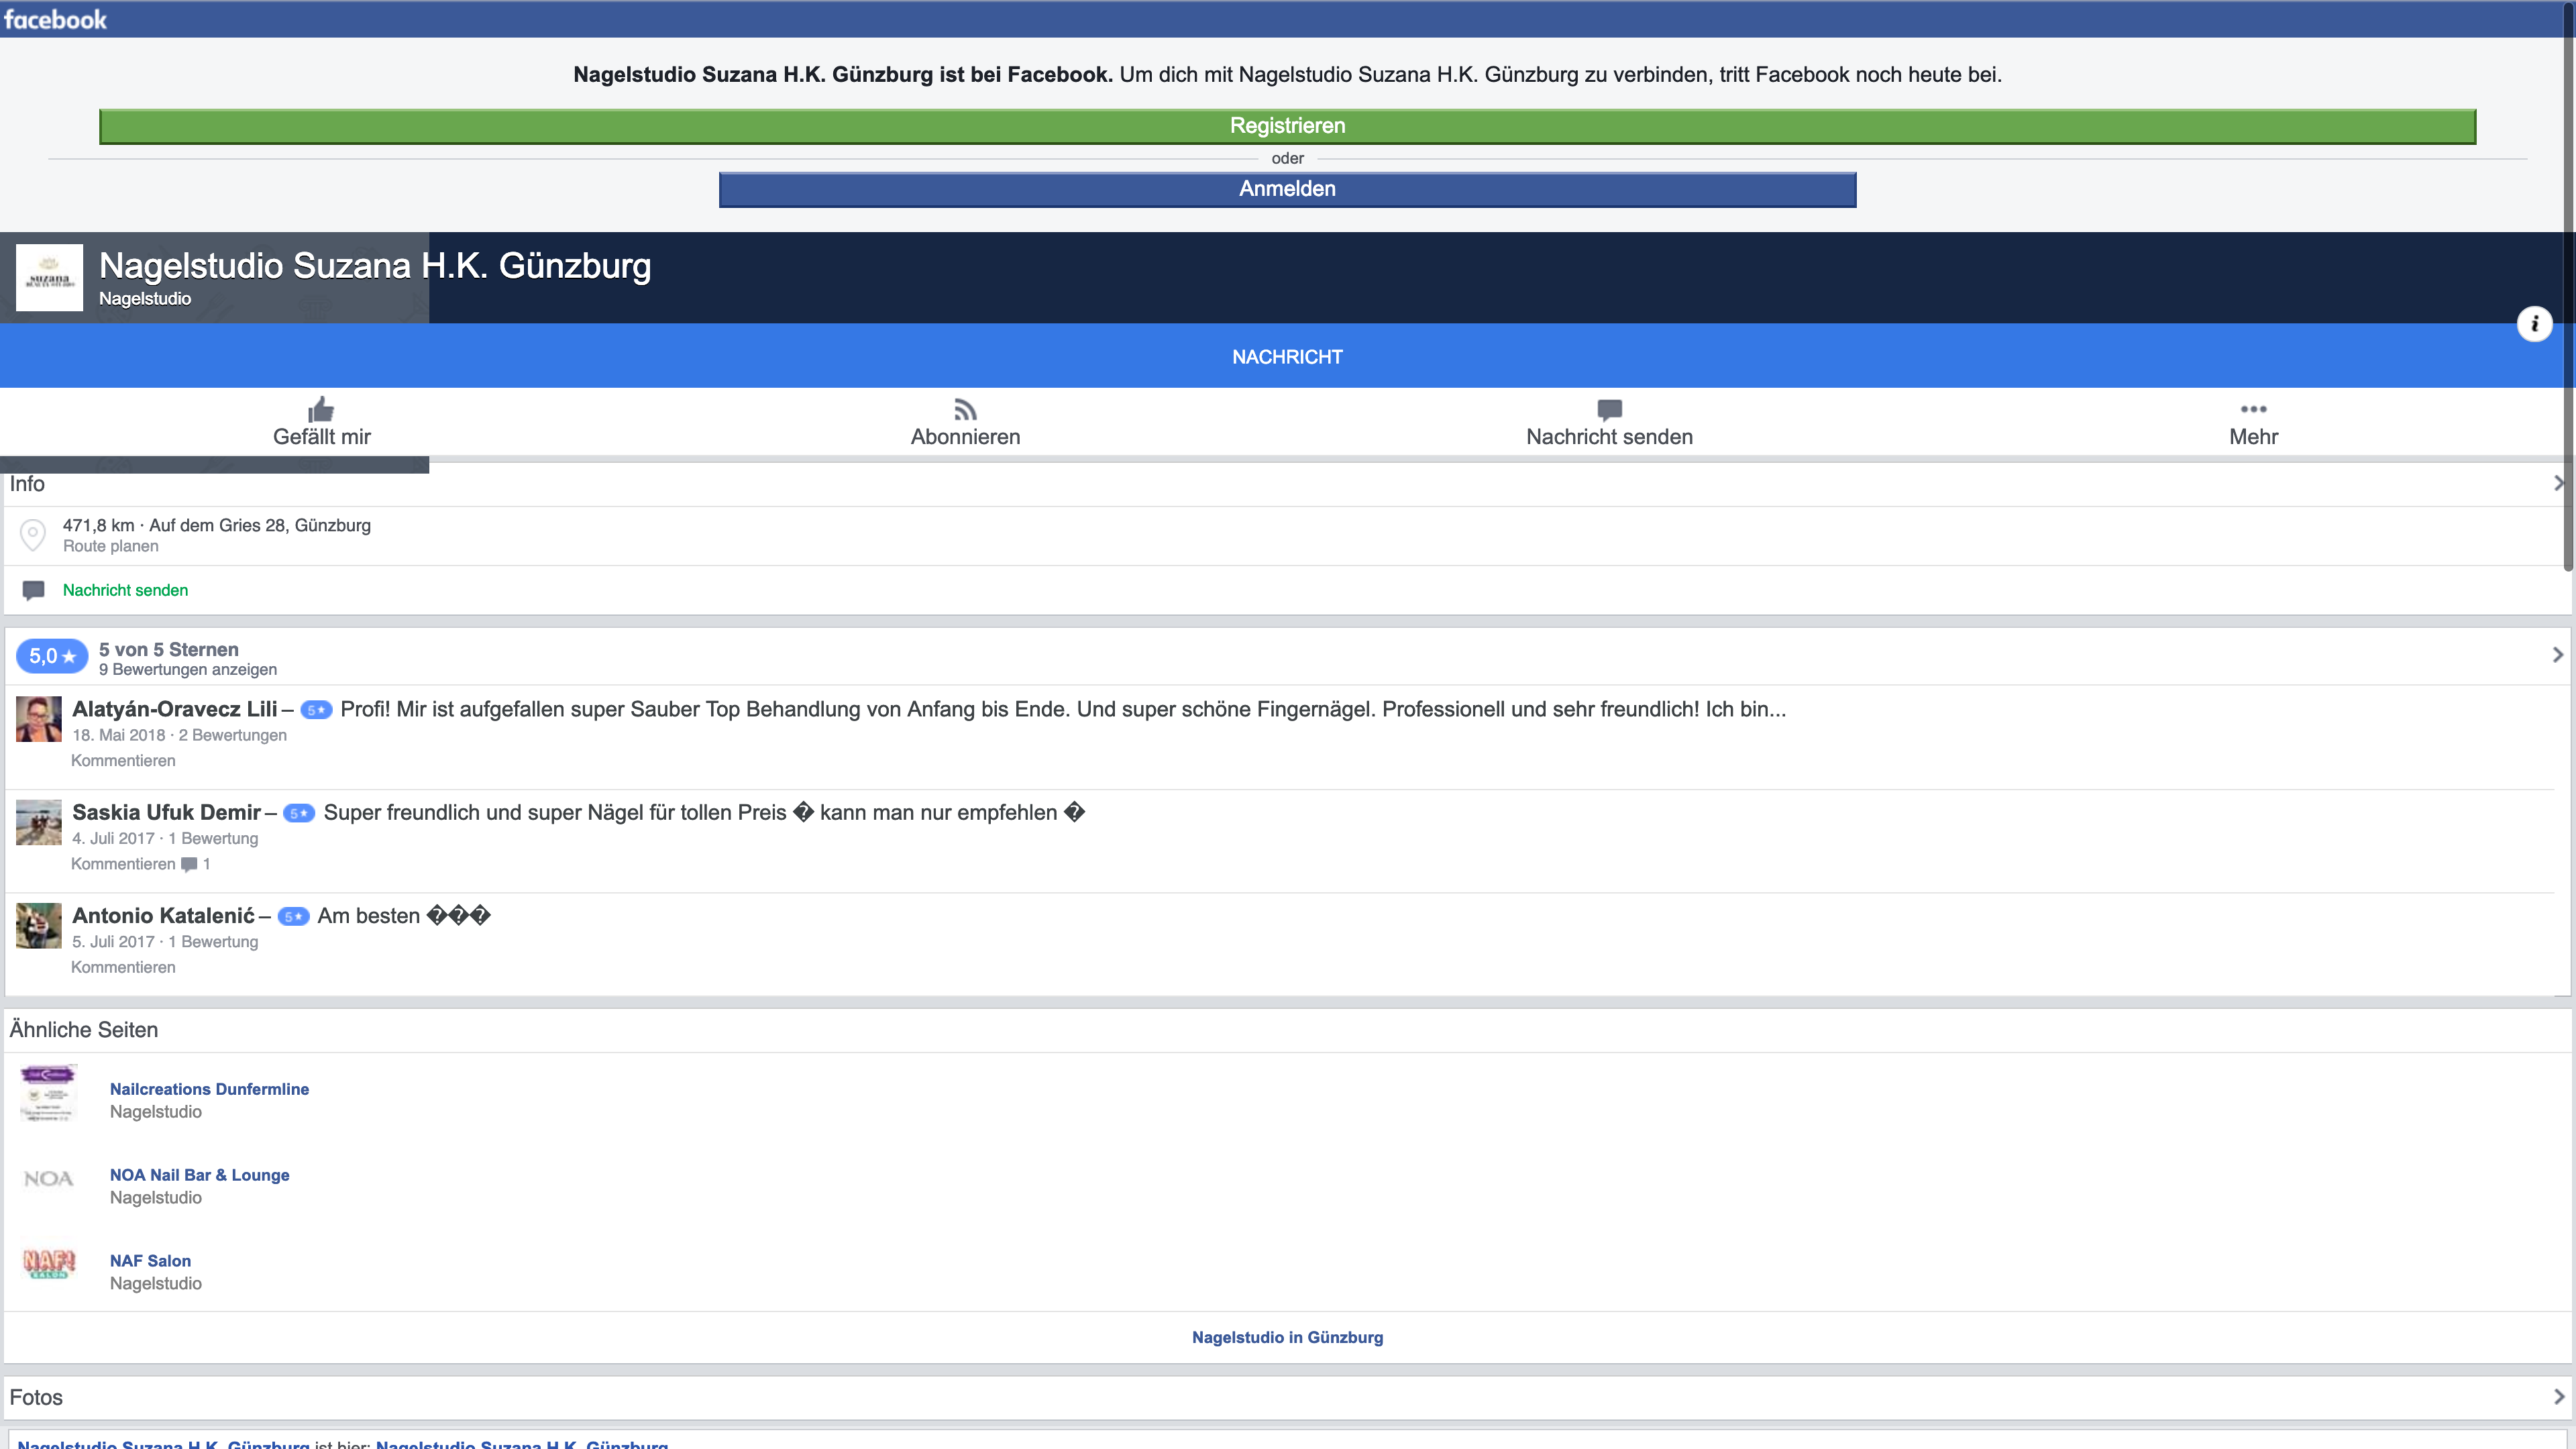Click the date 18. Mai 2018
Image resolution: width=2576 pixels, height=1449 pixels.
(x=118, y=735)
